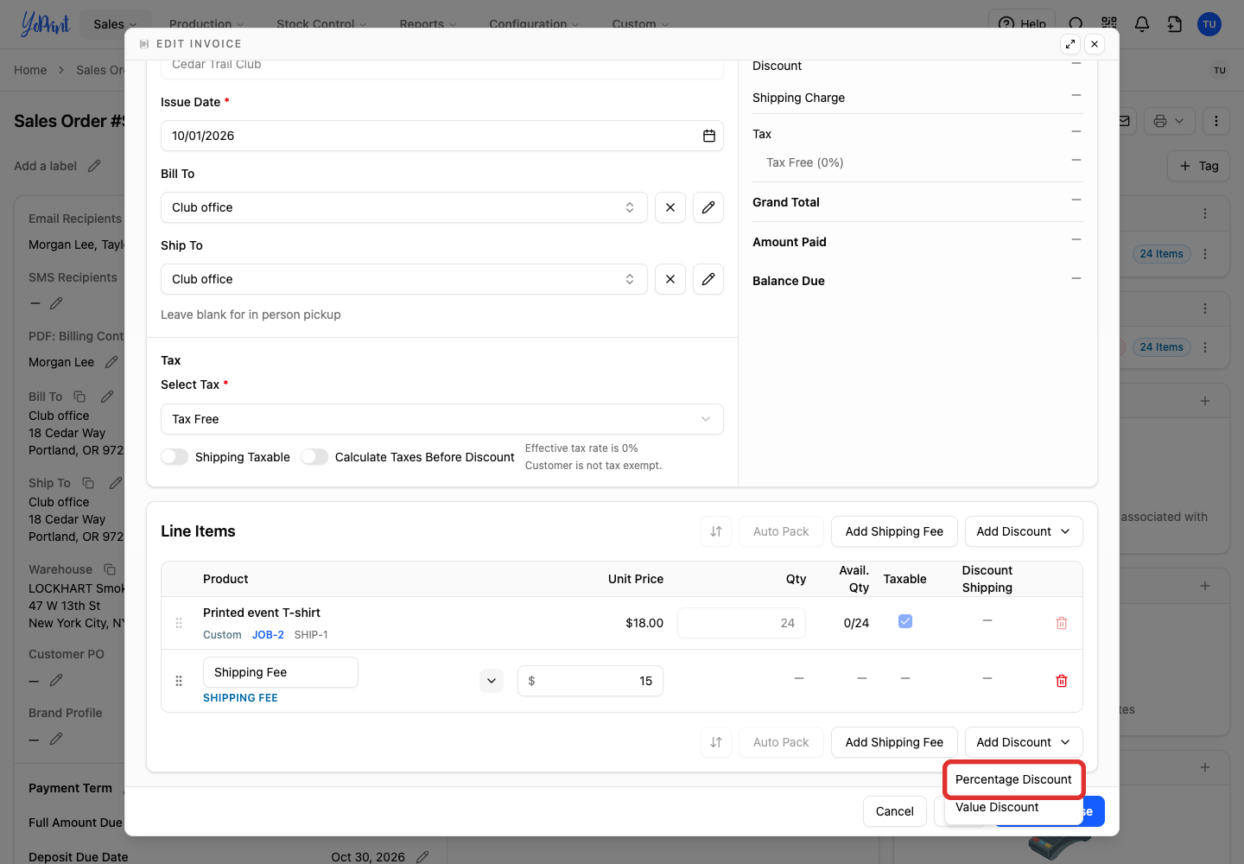Open the Reports menu
The height and width of the screenshot is (864, 1244).
coord(428,24)
